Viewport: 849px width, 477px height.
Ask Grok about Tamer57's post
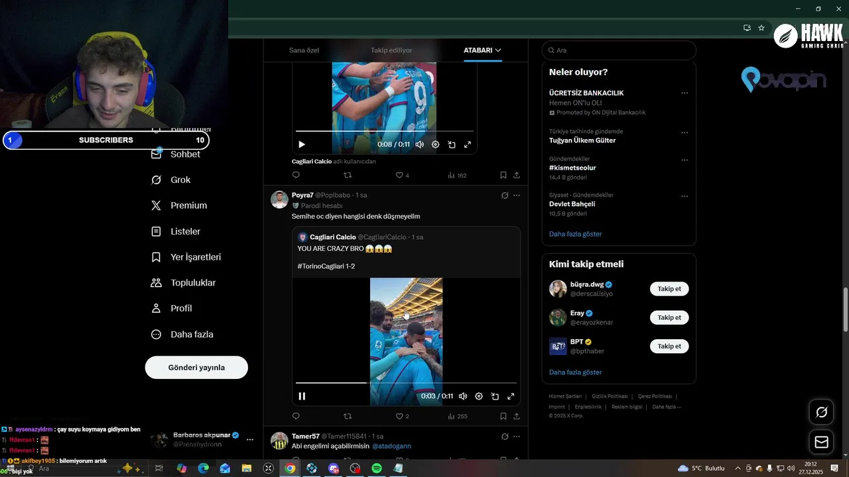point(505,437)
